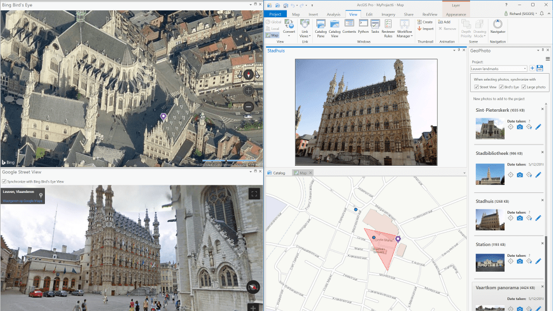Zoom in on Bing Bird's Eye
The width and height of the screenshot is (553, 311).
coord(248,91)
